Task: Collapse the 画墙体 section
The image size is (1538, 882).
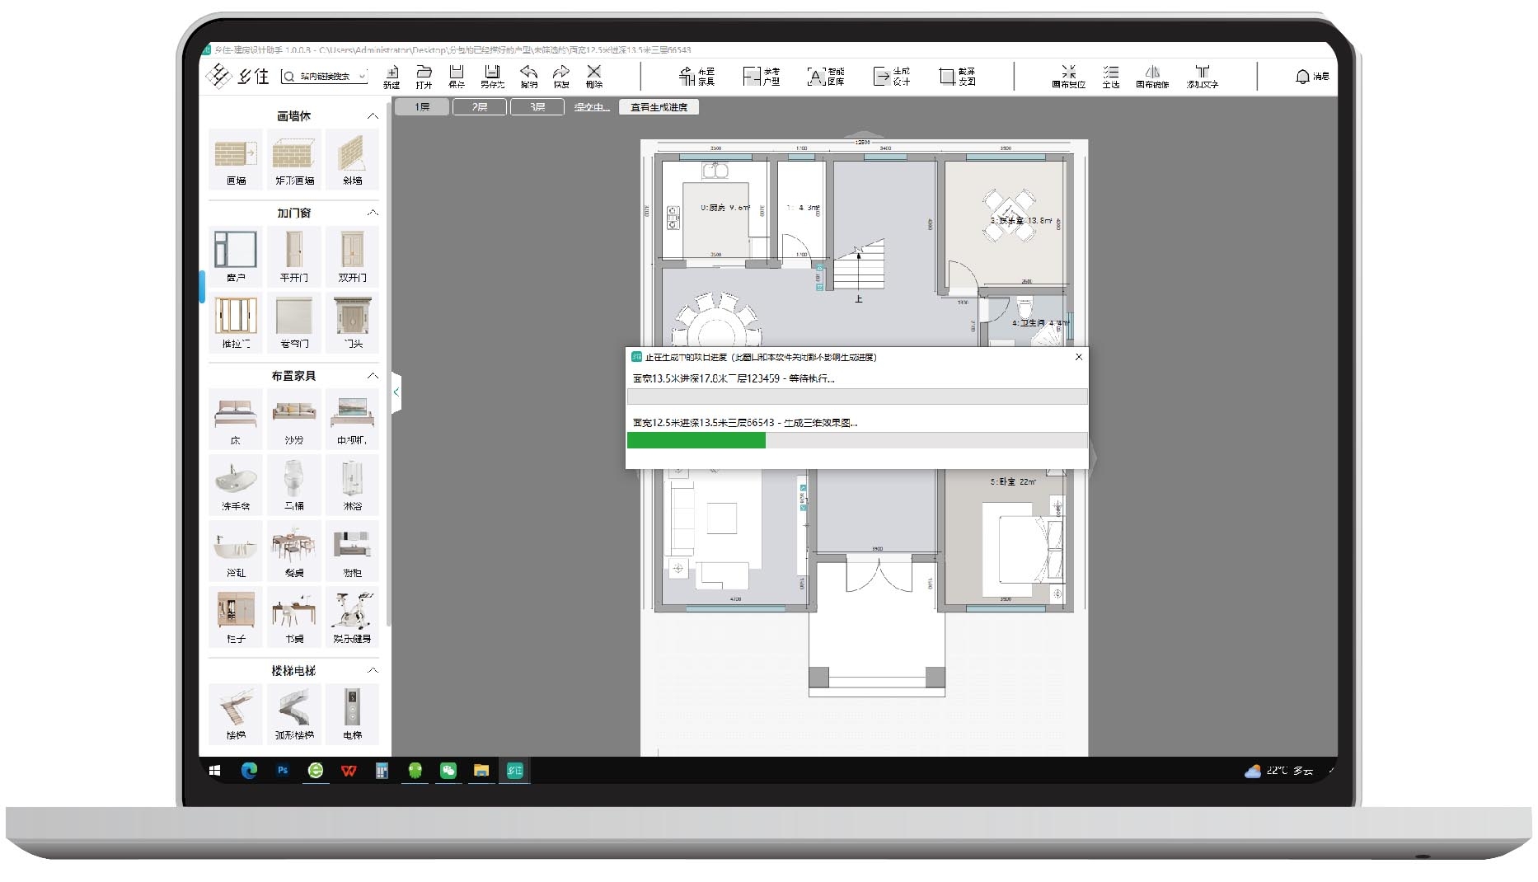Action: (373, 116)
